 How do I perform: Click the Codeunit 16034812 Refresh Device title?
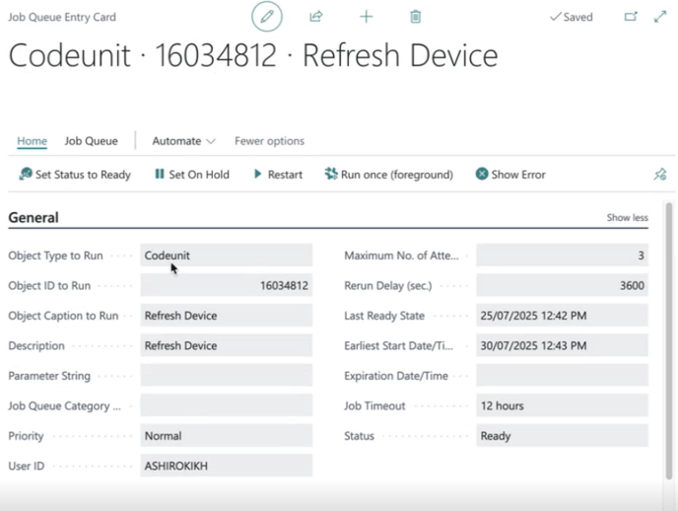pos(253,55)
